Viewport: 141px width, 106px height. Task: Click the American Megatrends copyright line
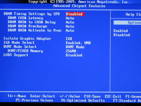pos(79,2)
